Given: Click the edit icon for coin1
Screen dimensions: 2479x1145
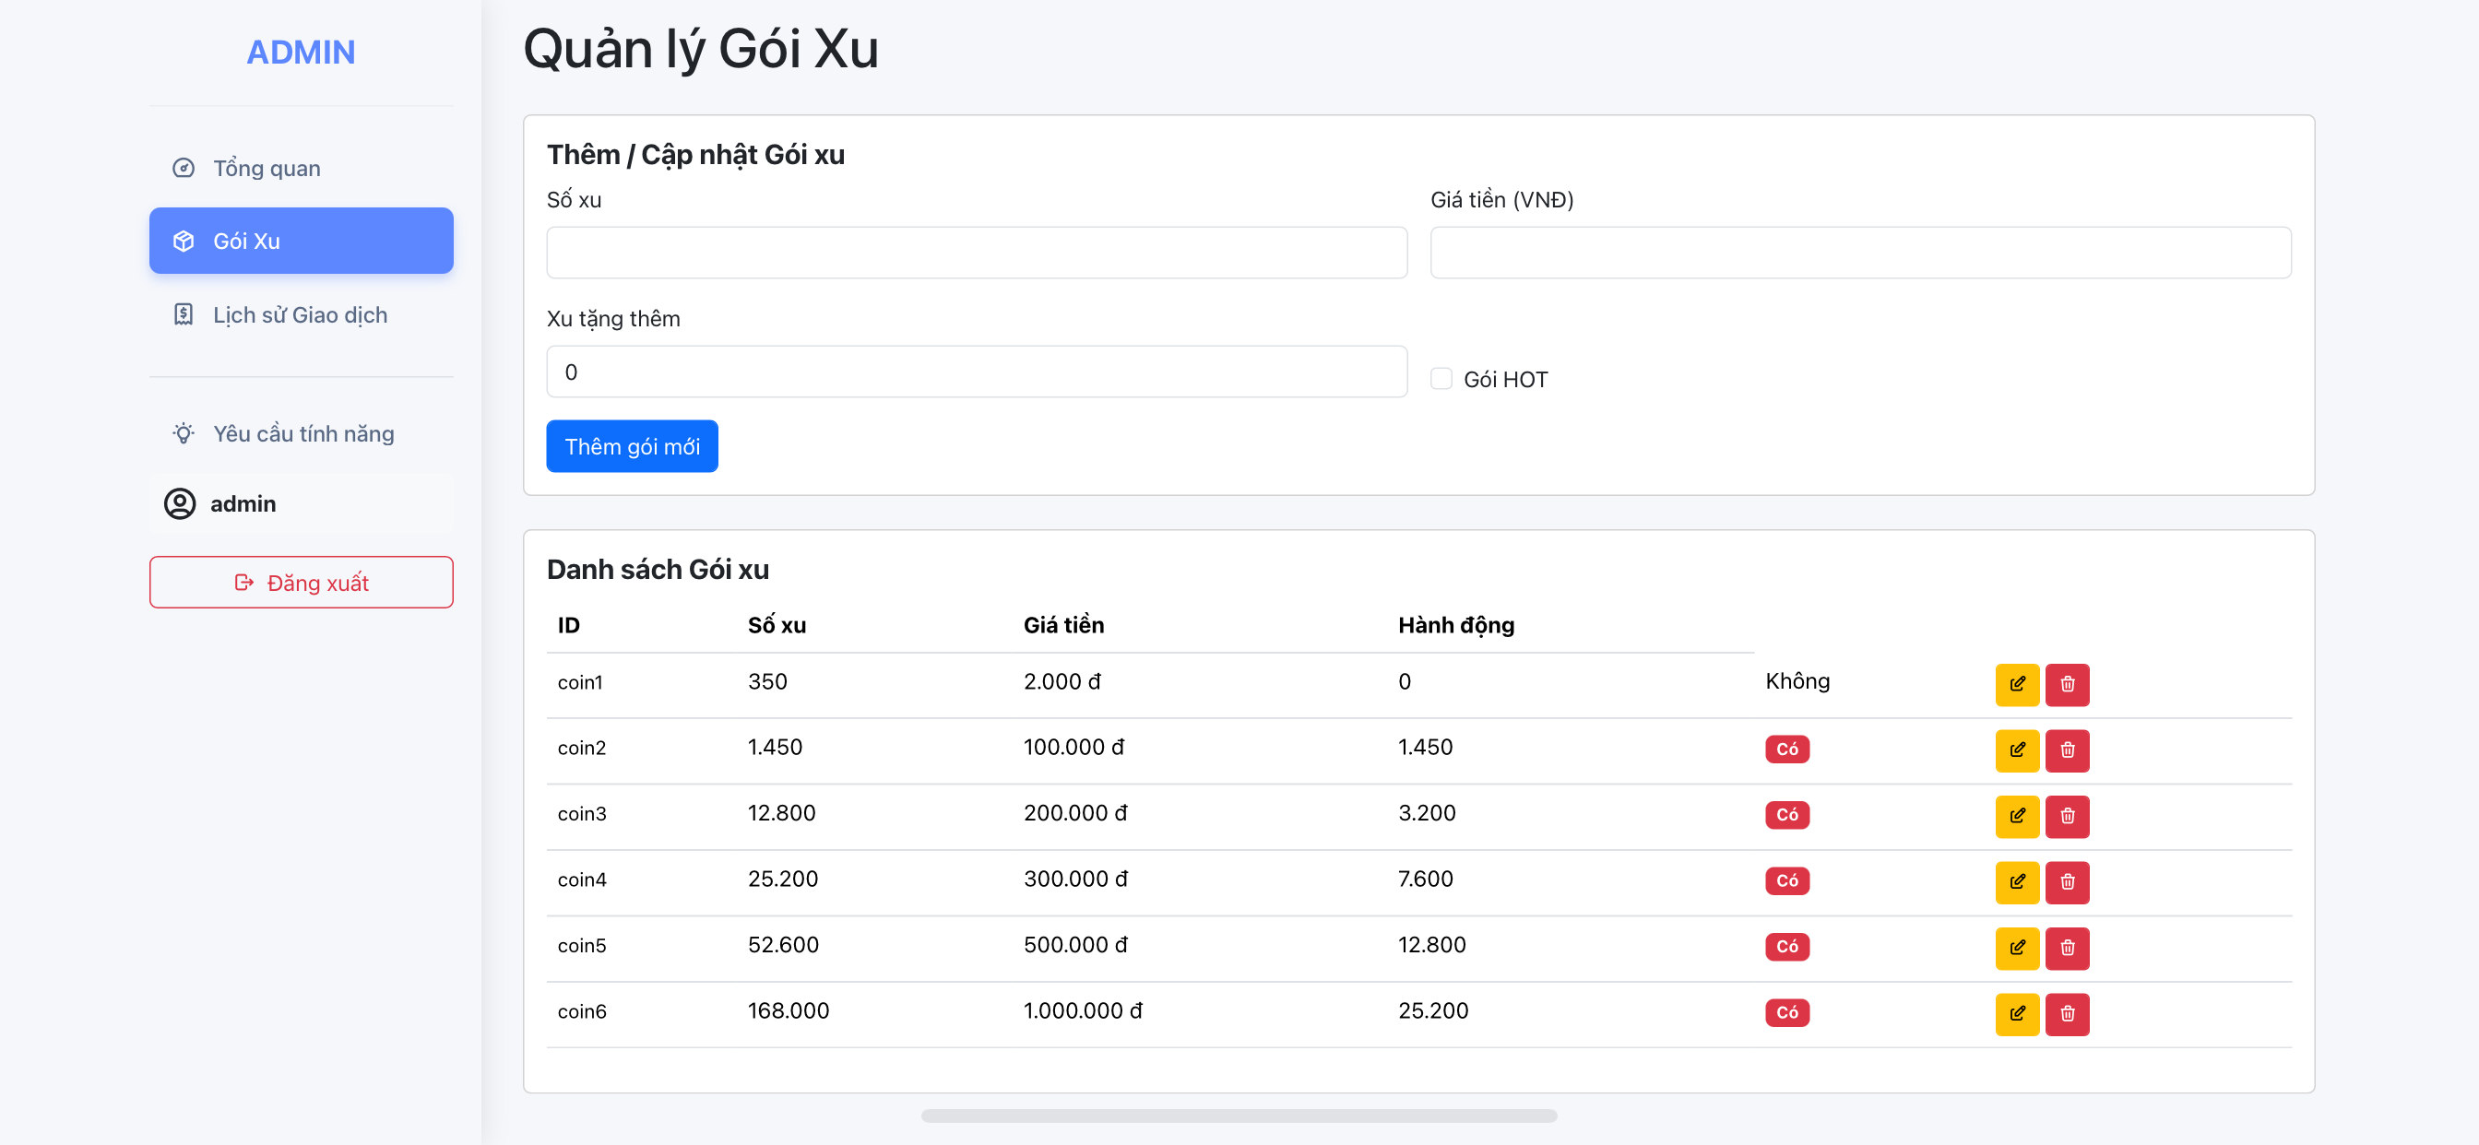Looking at the screenshot, I should (x=2016, y=684).
